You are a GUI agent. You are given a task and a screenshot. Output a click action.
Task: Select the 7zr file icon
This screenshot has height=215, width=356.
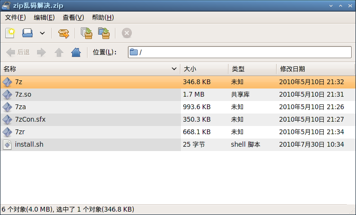click(x=7, y=132)
